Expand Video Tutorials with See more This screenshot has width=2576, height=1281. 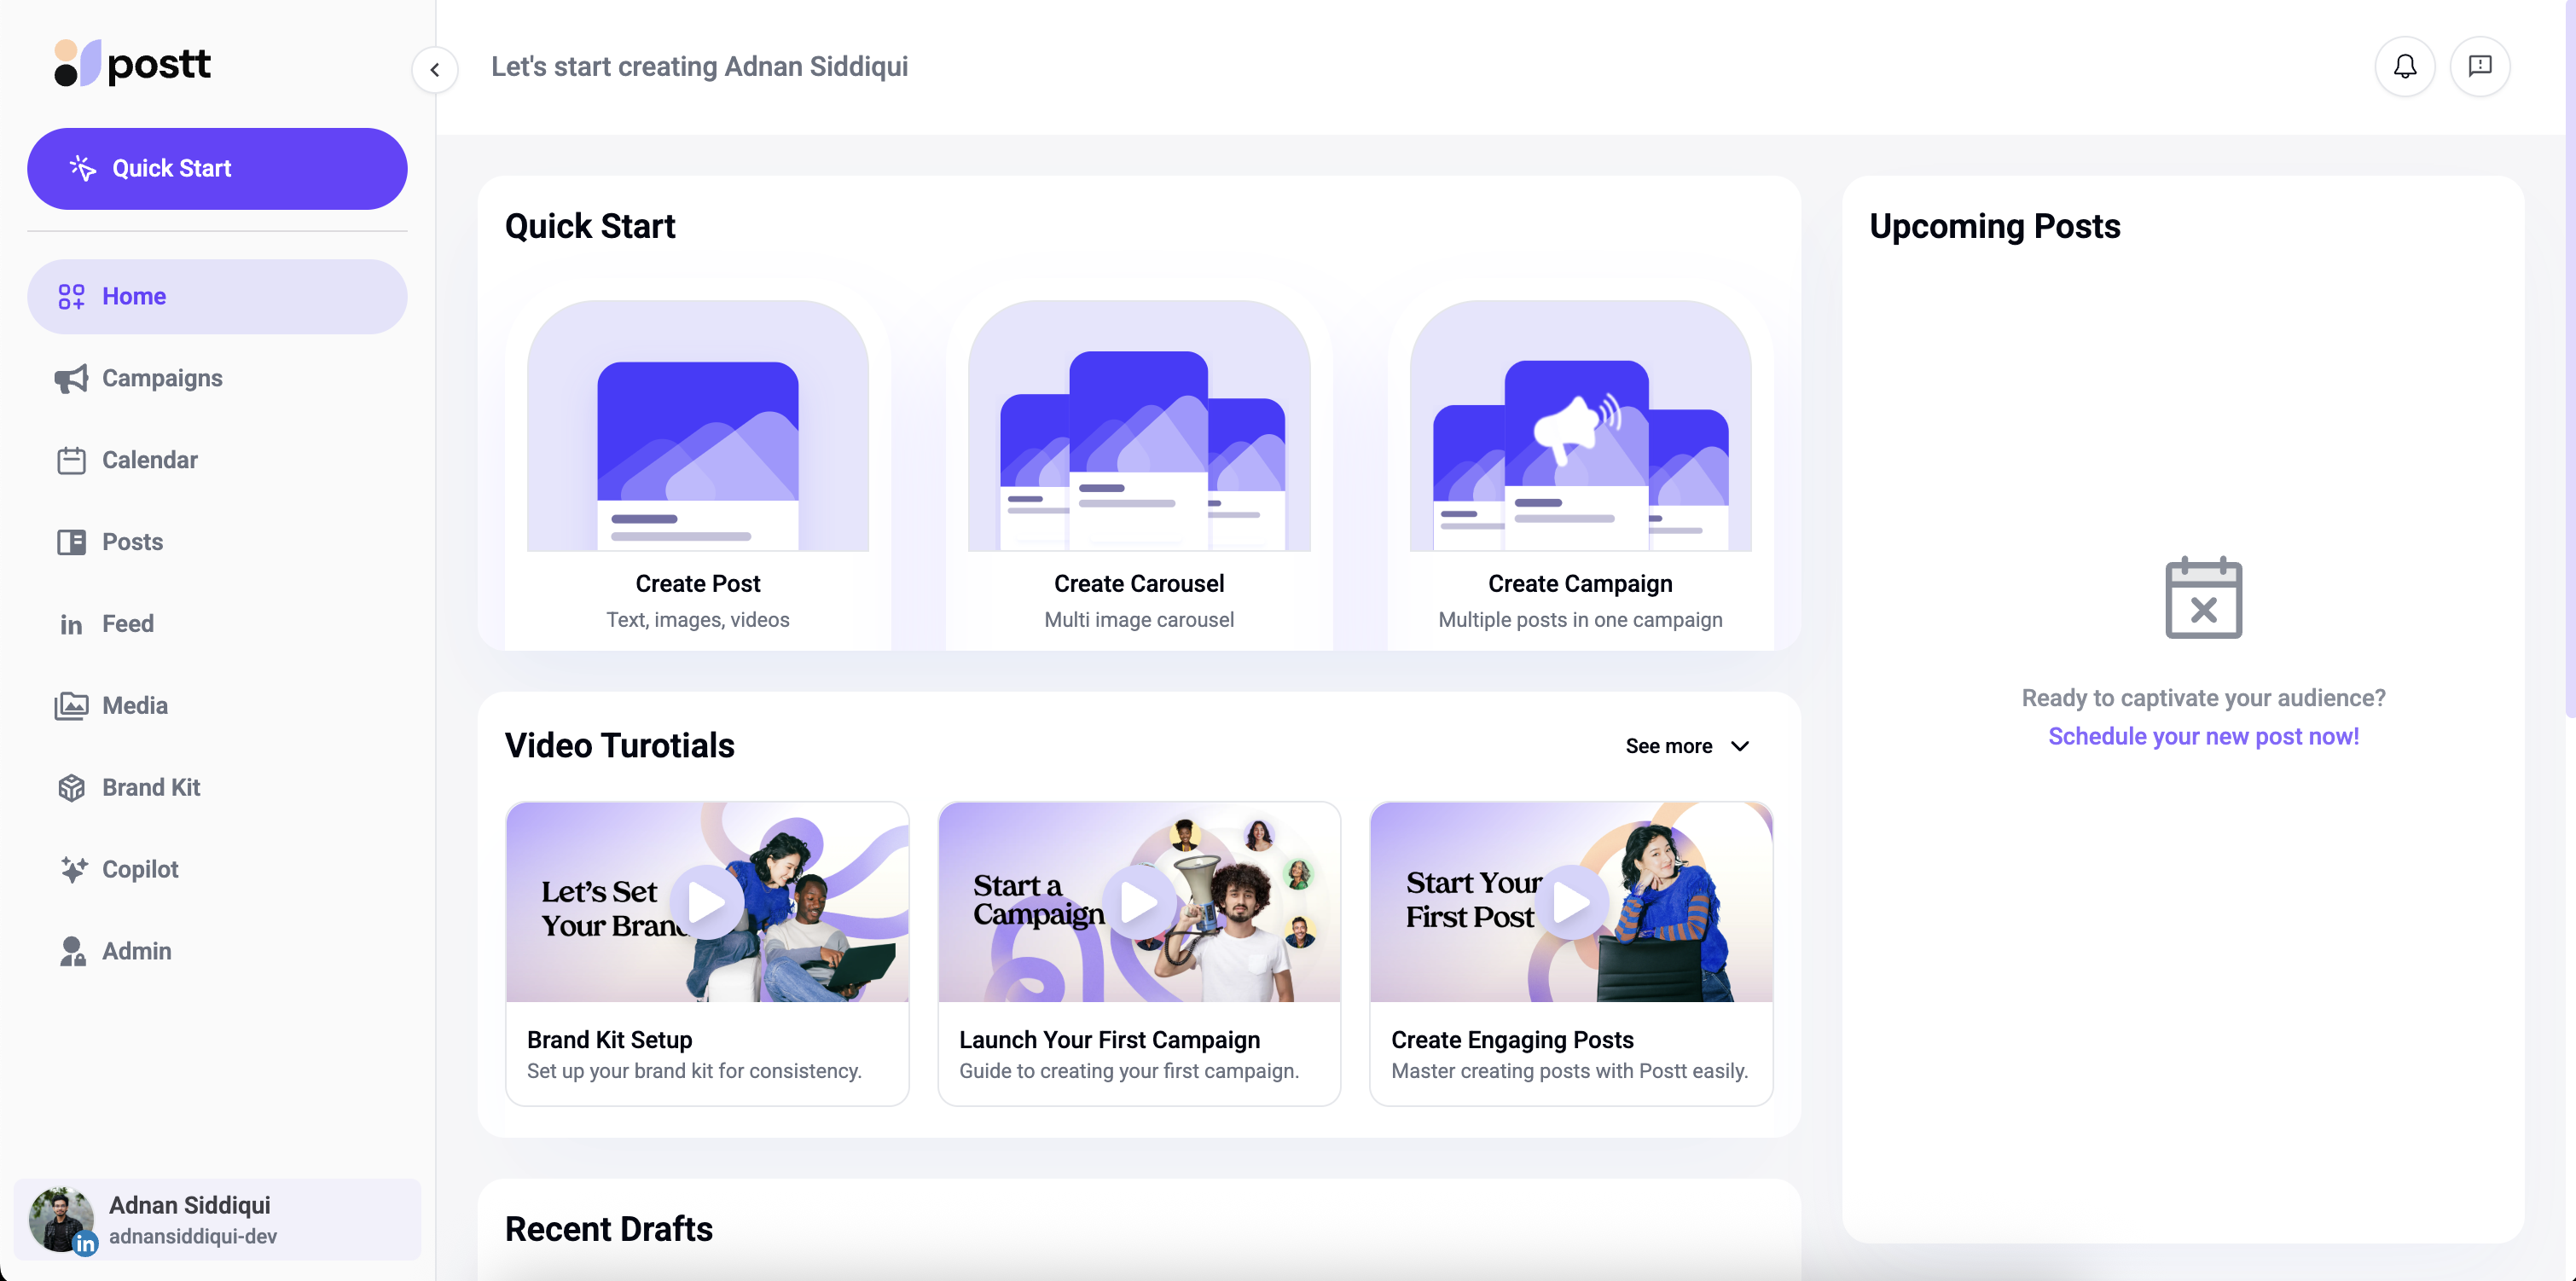[x=1688, y=746]
